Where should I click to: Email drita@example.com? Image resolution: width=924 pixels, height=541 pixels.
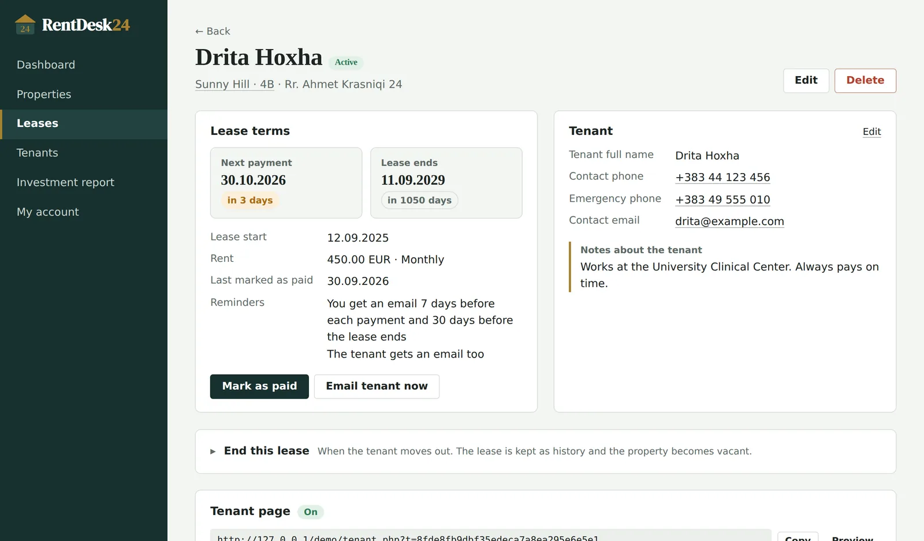coord(729,221)
